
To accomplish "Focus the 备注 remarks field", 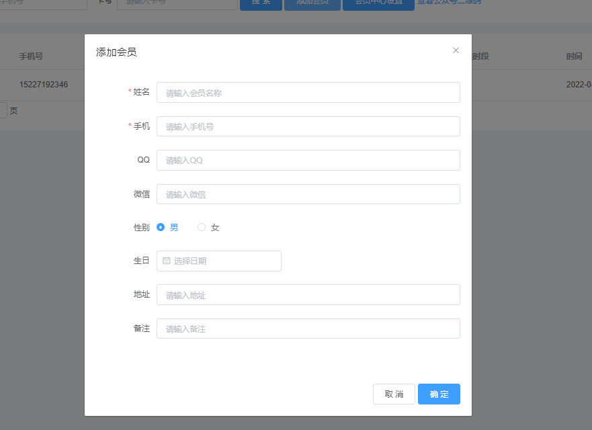I will tap(308, 329).
